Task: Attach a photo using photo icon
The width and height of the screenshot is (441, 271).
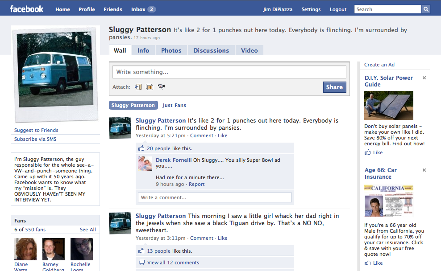Action: [x=150, y=87]
